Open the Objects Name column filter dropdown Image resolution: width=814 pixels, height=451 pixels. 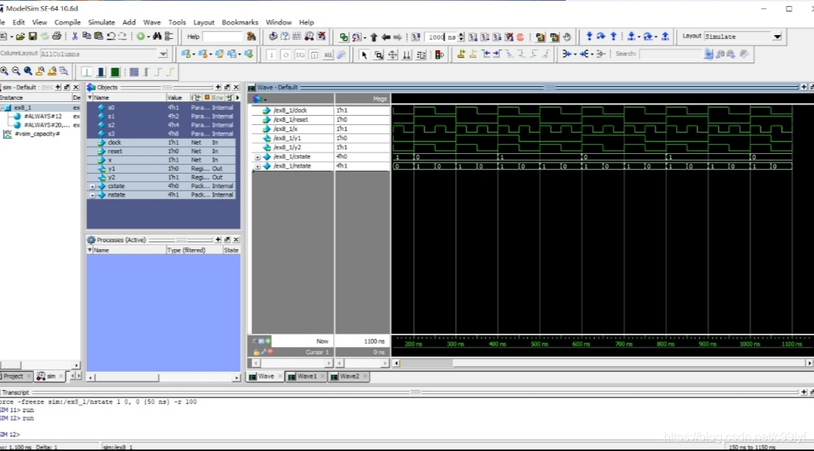90,98
